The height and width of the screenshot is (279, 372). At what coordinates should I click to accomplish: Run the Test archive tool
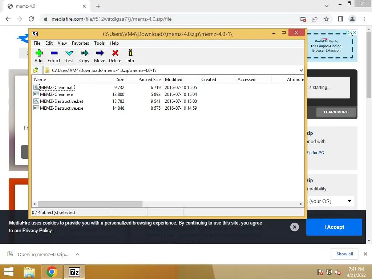(x=69, y=53)
